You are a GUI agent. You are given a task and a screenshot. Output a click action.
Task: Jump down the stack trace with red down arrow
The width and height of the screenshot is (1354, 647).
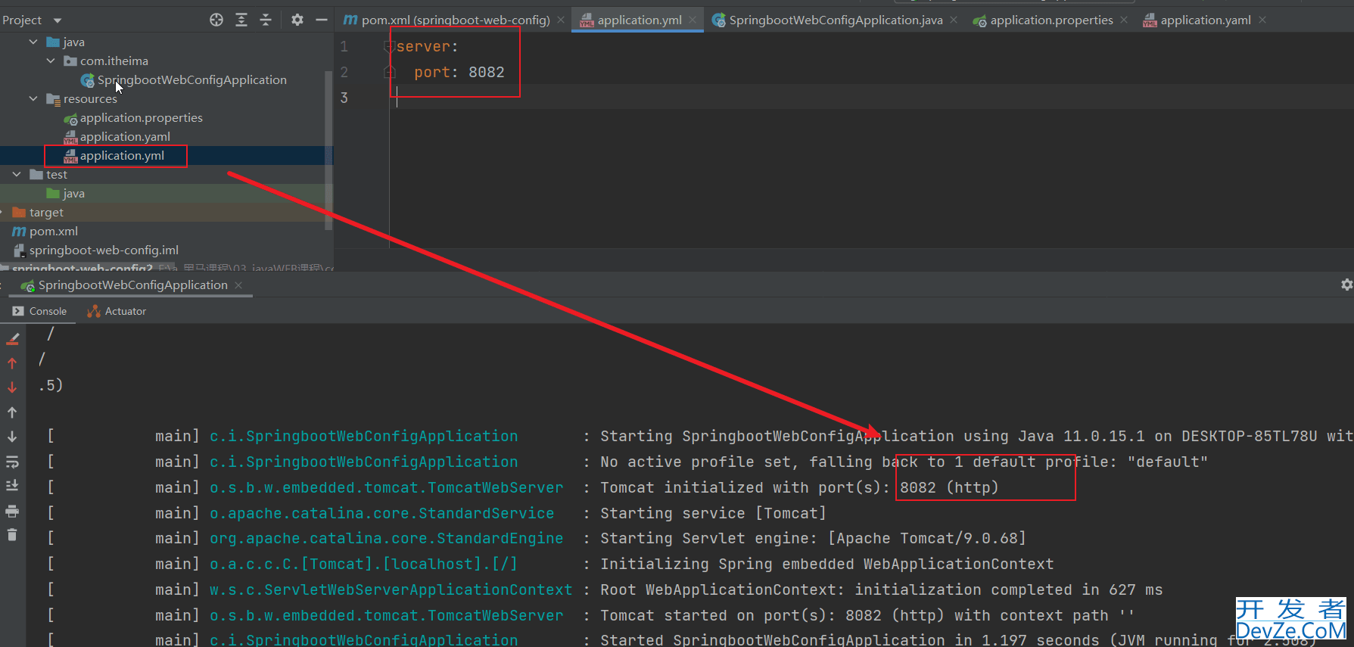click(x=12, y=387)
